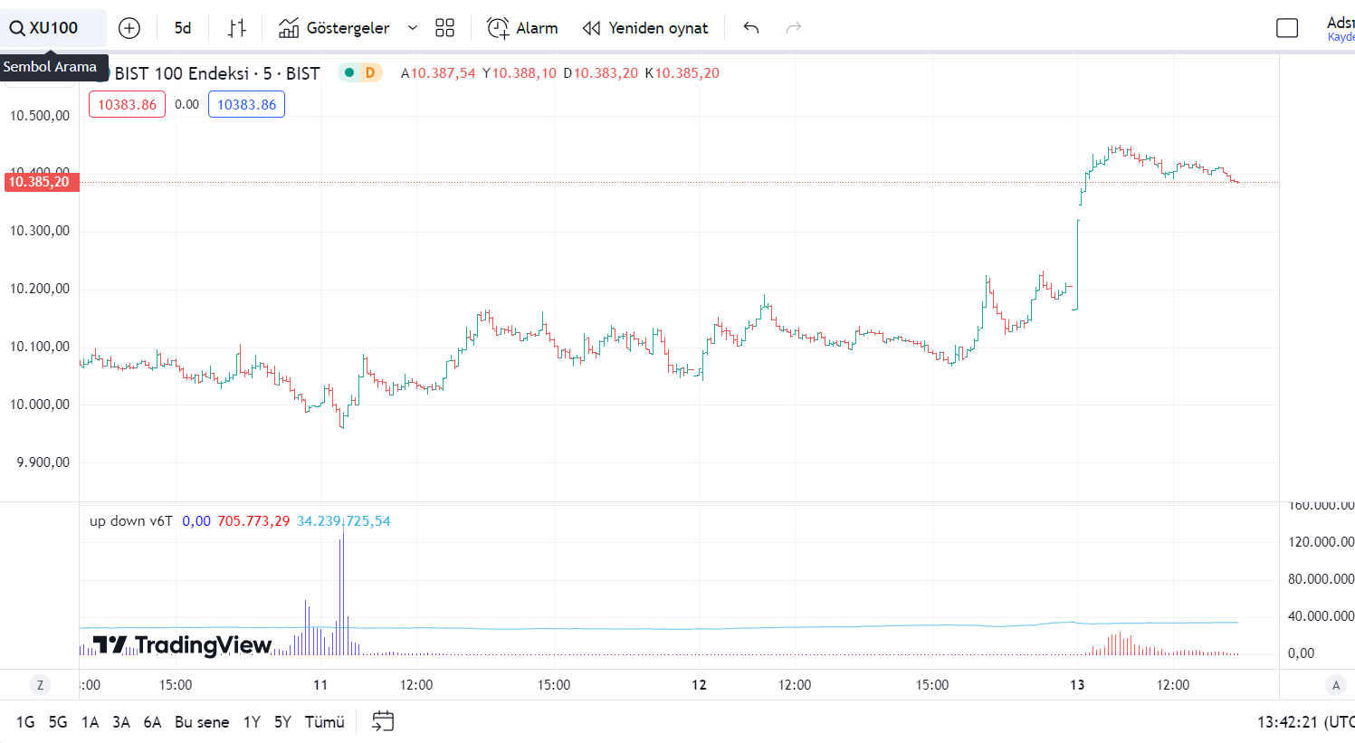Create a new Alarm
The height and width of the screenshot is (743, 1355).
(x=522, y=28)
